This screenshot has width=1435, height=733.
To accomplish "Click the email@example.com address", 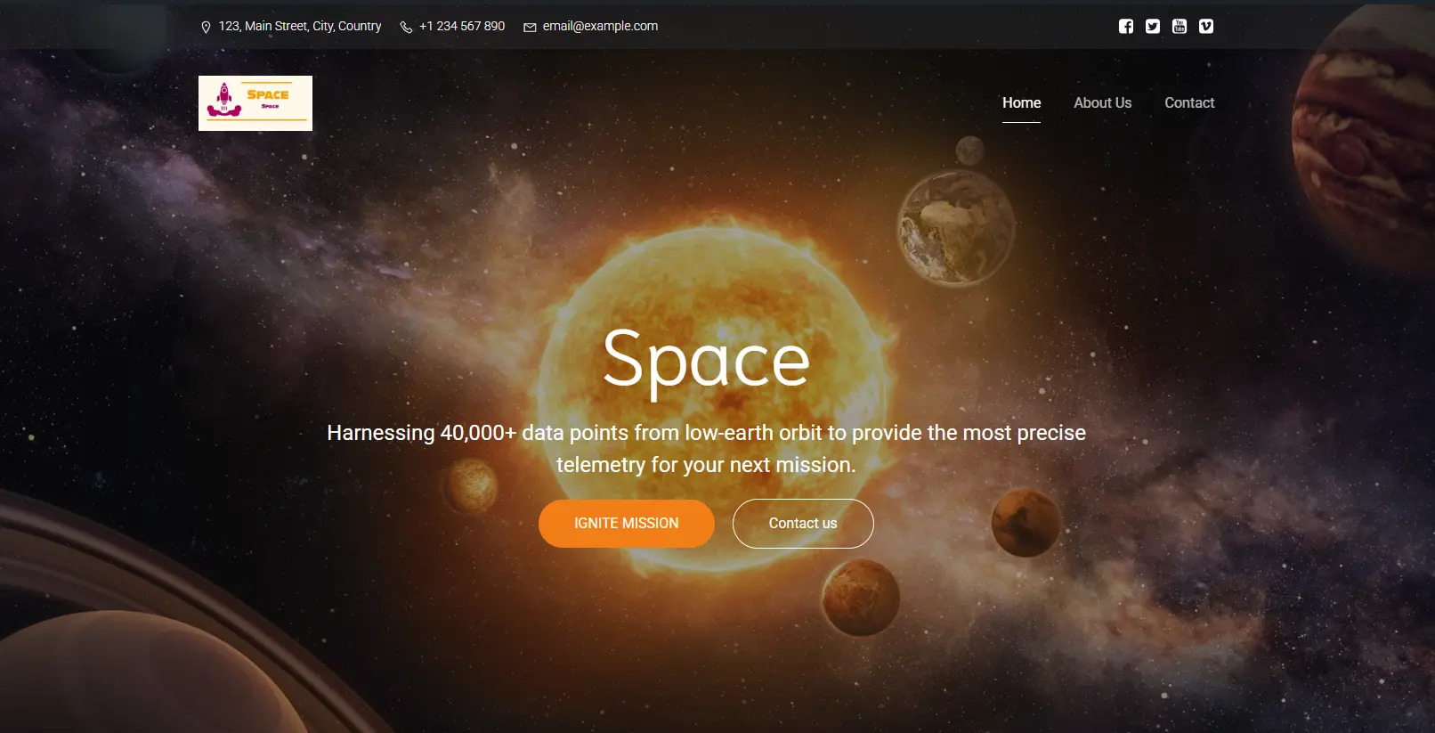I will coord(601,26).
